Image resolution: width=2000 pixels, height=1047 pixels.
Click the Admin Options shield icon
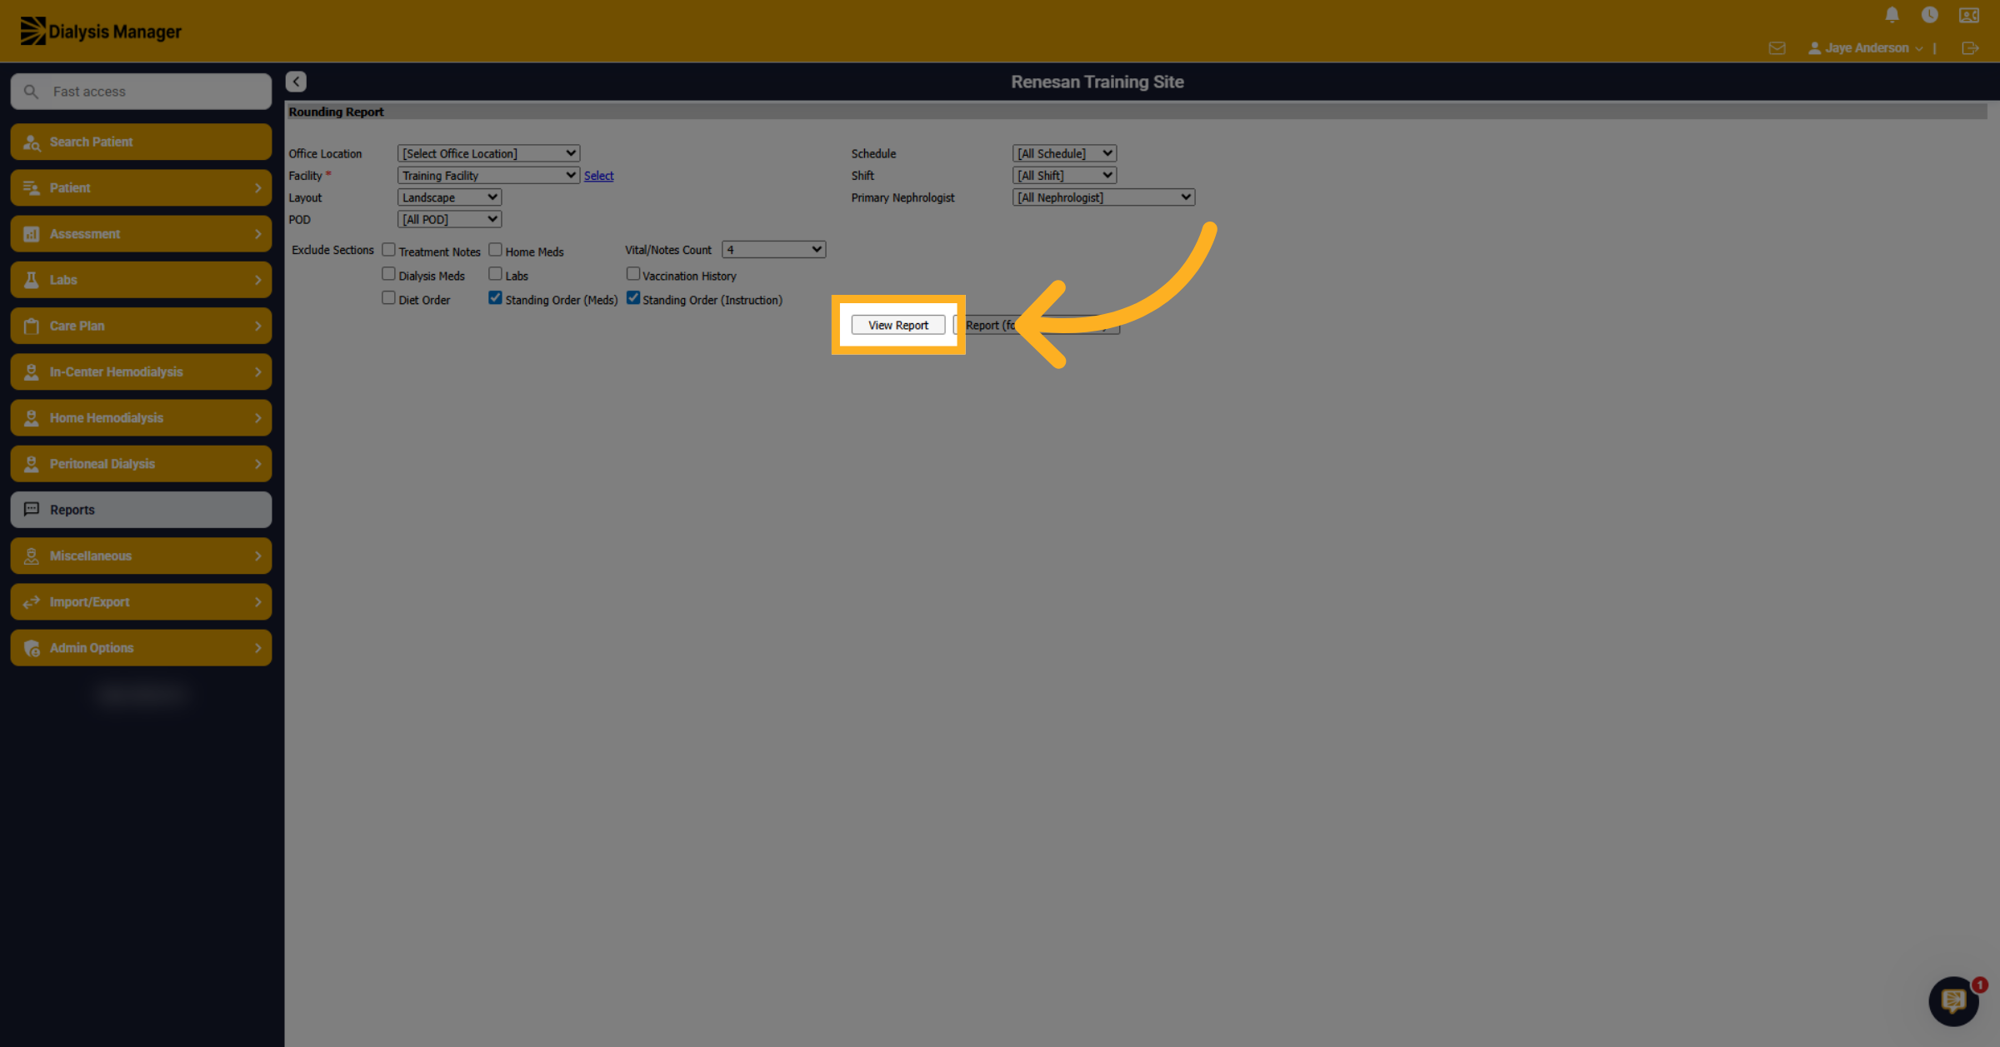(x=32, y=648)
